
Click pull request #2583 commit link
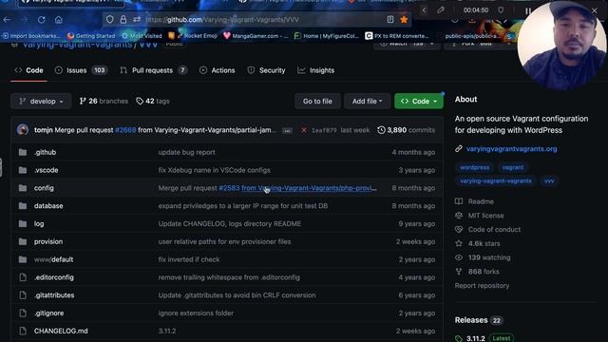[229, 188]
